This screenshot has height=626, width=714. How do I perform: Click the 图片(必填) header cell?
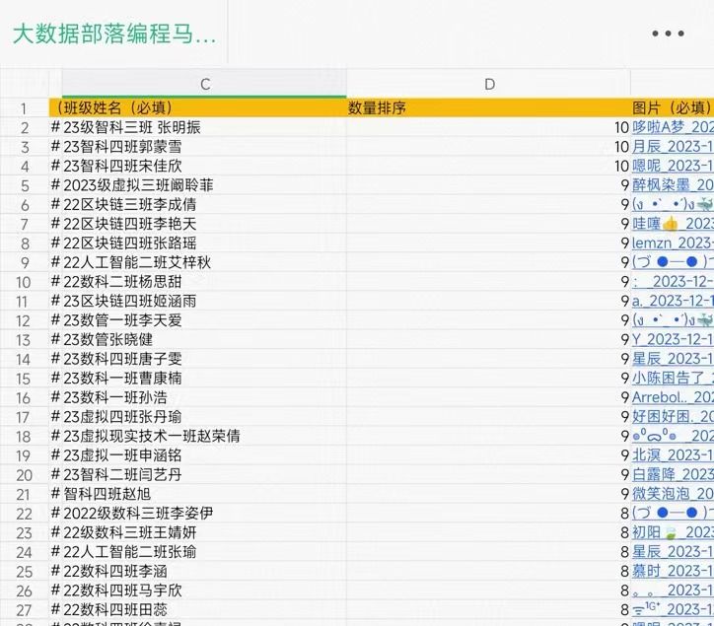pos(672,108)
